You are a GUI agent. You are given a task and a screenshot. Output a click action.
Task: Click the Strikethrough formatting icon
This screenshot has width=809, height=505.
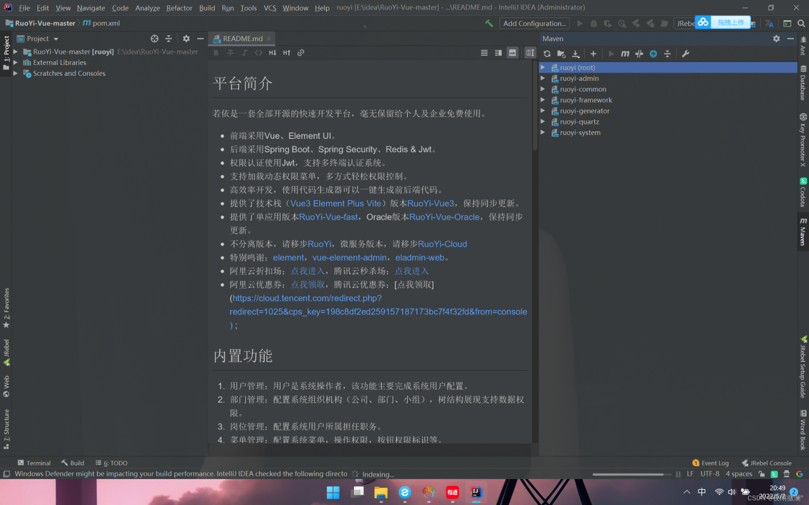[230, 53]
